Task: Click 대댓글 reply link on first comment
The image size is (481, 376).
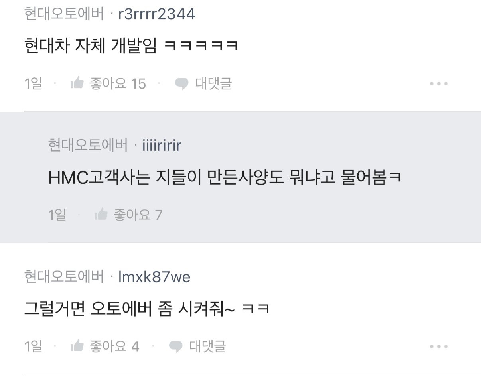Action: [213, 83]
